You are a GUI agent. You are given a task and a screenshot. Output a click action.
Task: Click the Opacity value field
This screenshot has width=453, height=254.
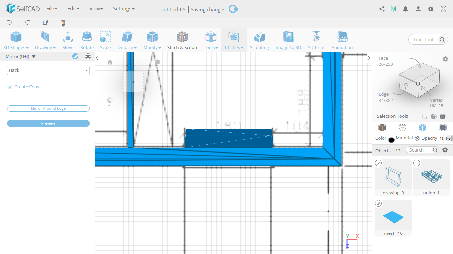tap(443, 139)
